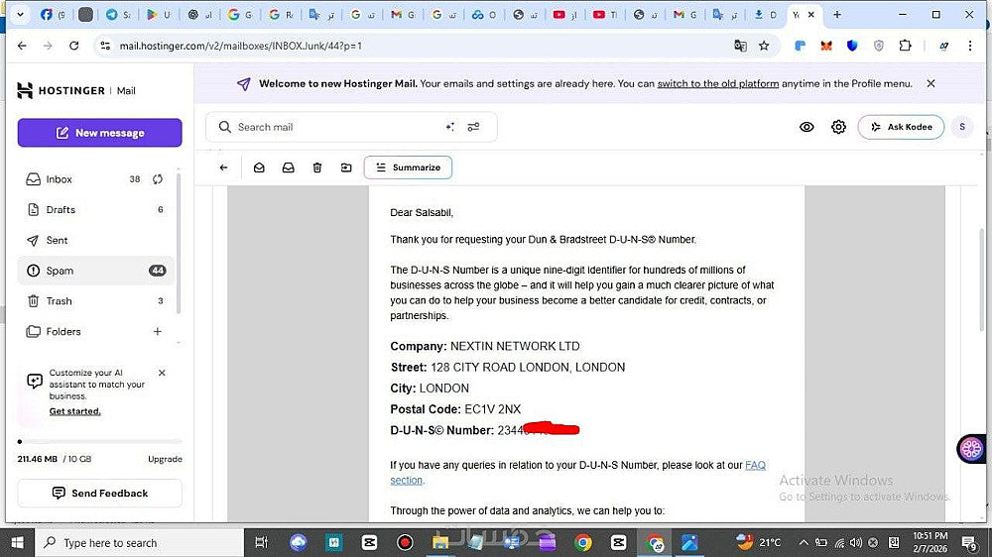
Task: Click the Summarize button
Action: tap(408, 167)
